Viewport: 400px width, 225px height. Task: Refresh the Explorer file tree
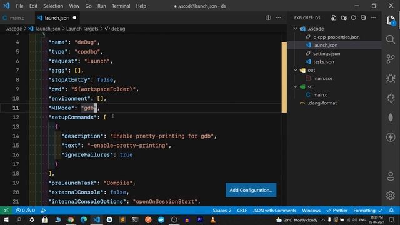354,18
